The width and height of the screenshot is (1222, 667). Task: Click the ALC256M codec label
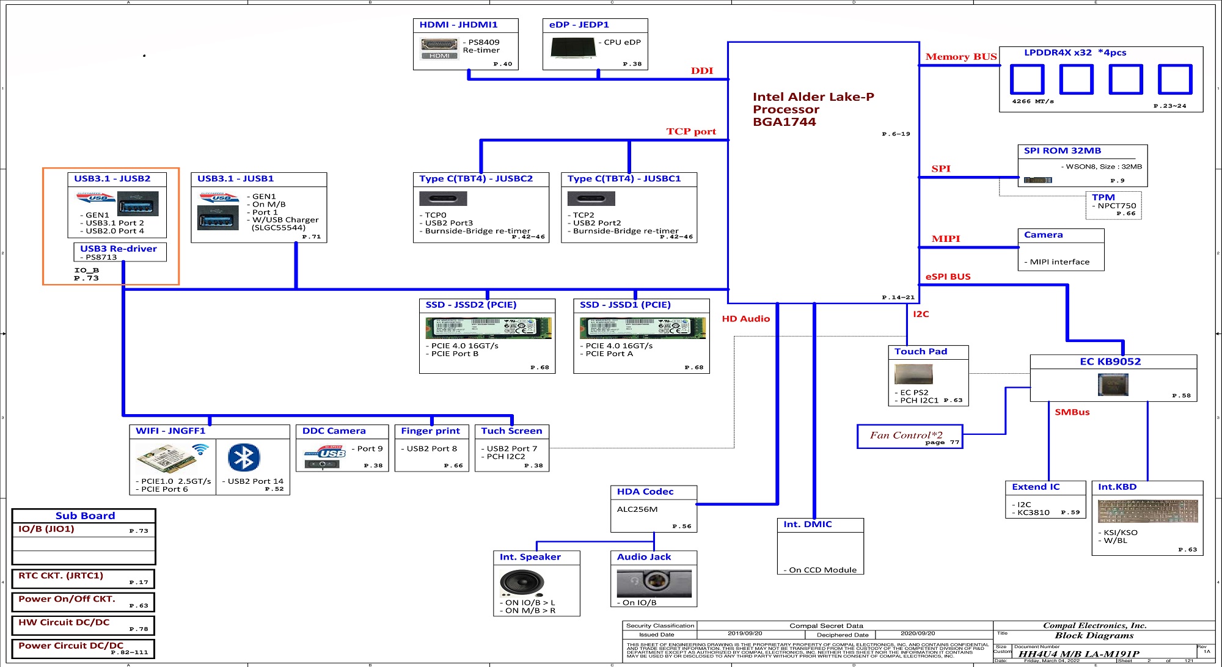coord(637,509)
